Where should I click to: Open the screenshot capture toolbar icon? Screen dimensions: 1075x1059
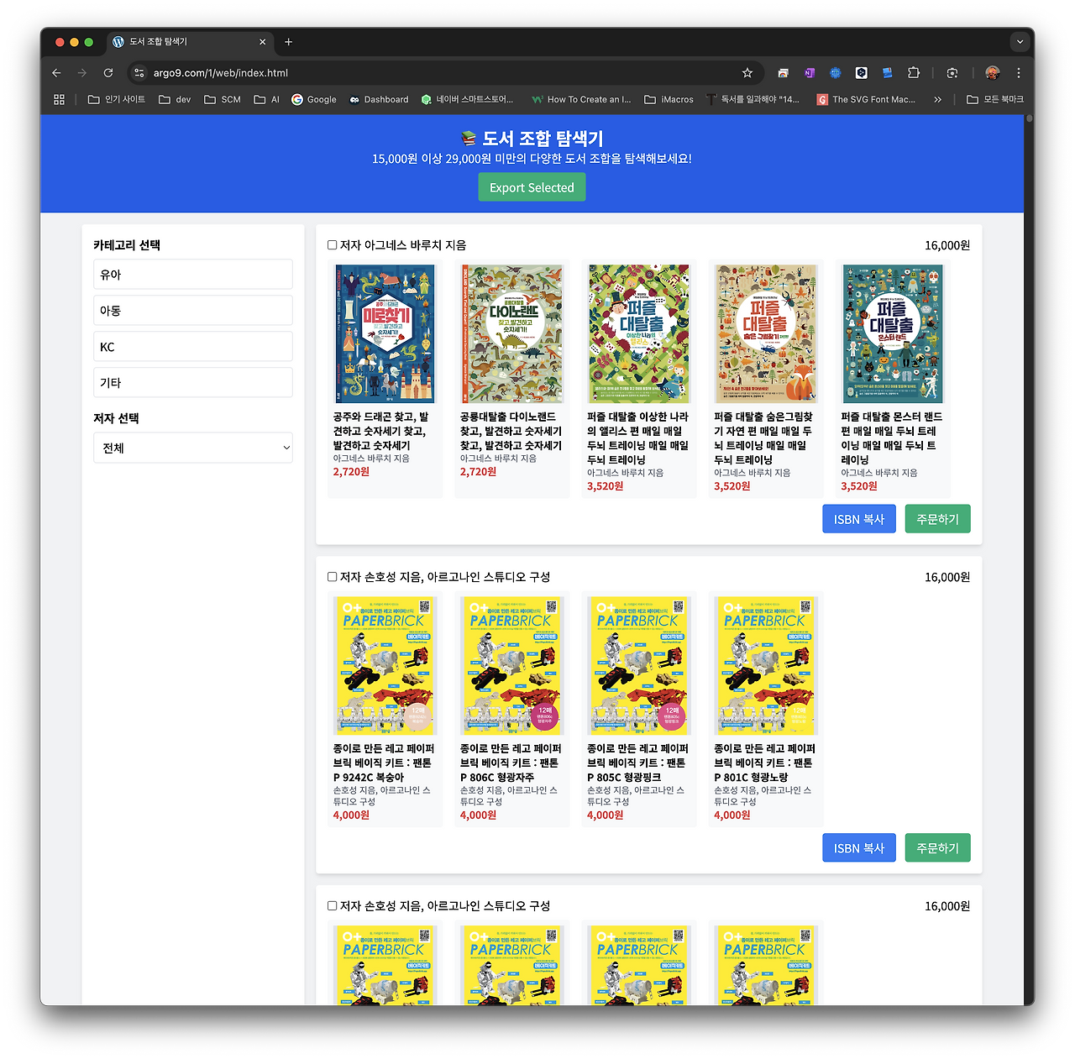(952, 73)
